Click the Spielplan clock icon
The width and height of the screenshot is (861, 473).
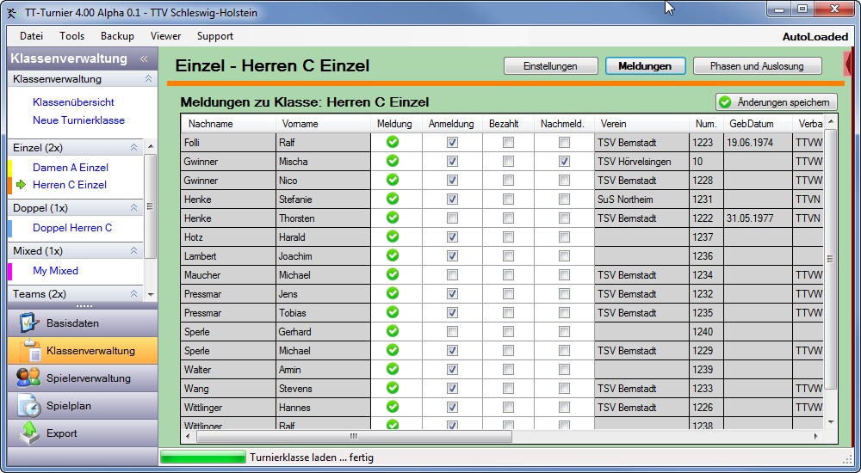[30, 405]
